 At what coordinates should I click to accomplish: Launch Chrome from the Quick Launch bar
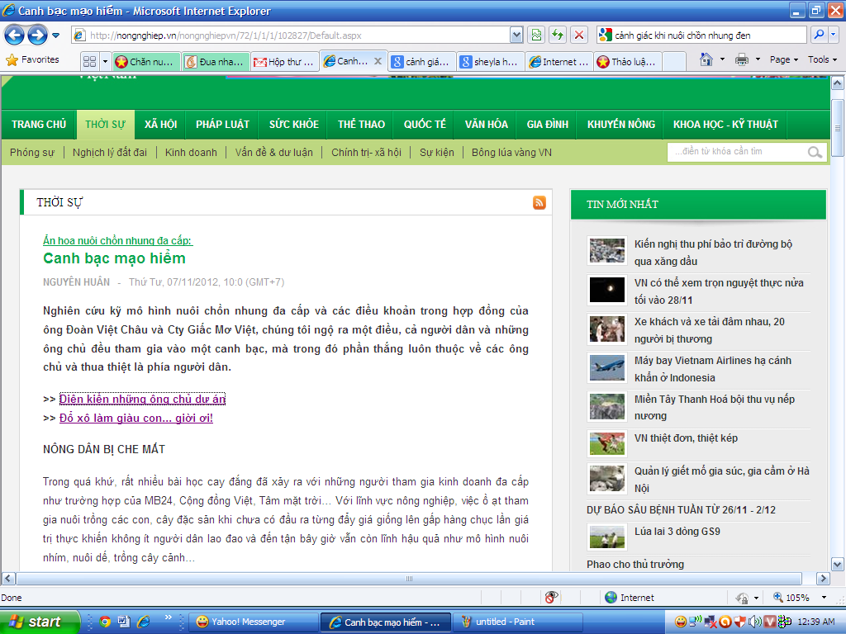pos(105,621)
